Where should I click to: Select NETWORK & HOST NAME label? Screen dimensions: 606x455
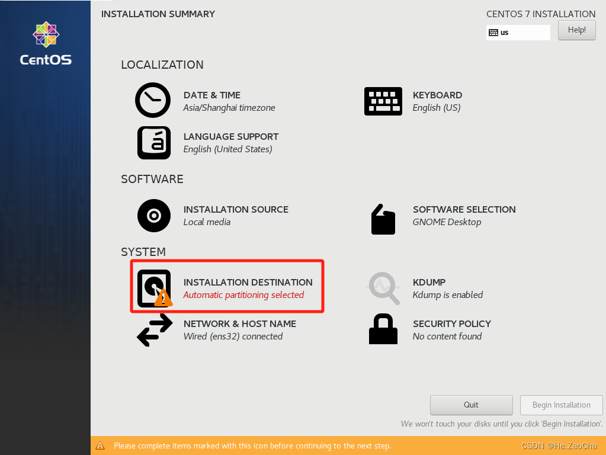[240, 323]
